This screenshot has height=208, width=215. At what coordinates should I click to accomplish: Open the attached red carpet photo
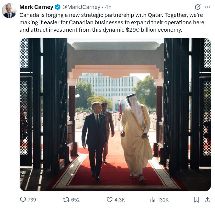pos(115,115)
